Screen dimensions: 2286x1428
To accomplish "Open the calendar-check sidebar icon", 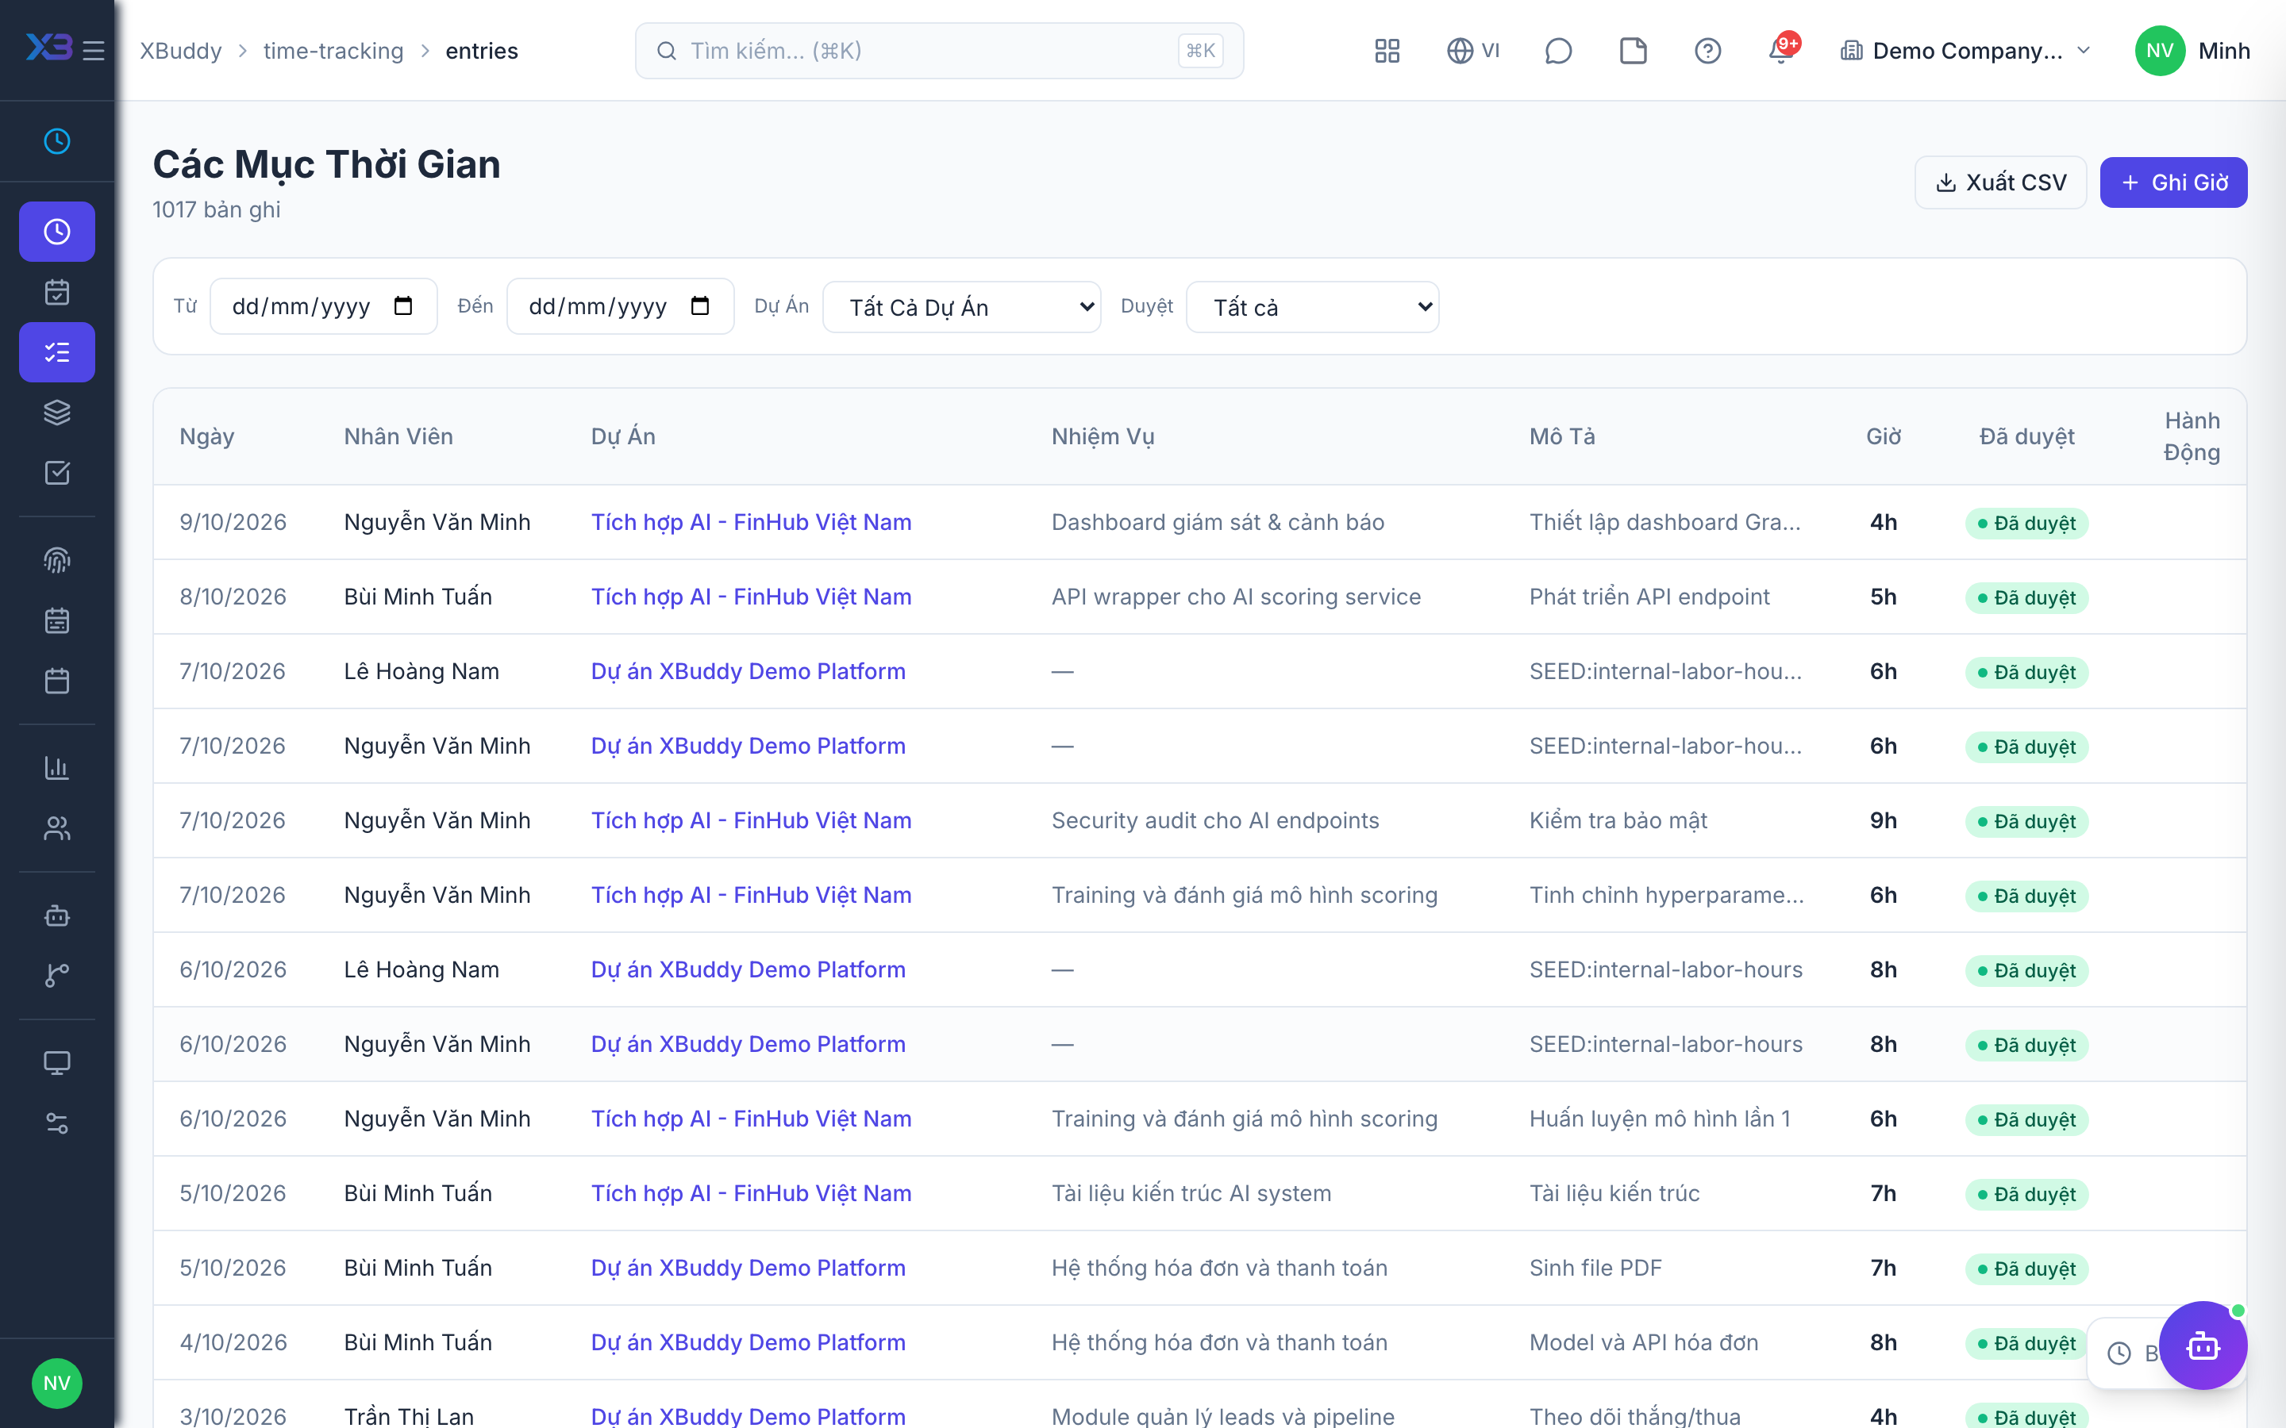I will 56,292.
